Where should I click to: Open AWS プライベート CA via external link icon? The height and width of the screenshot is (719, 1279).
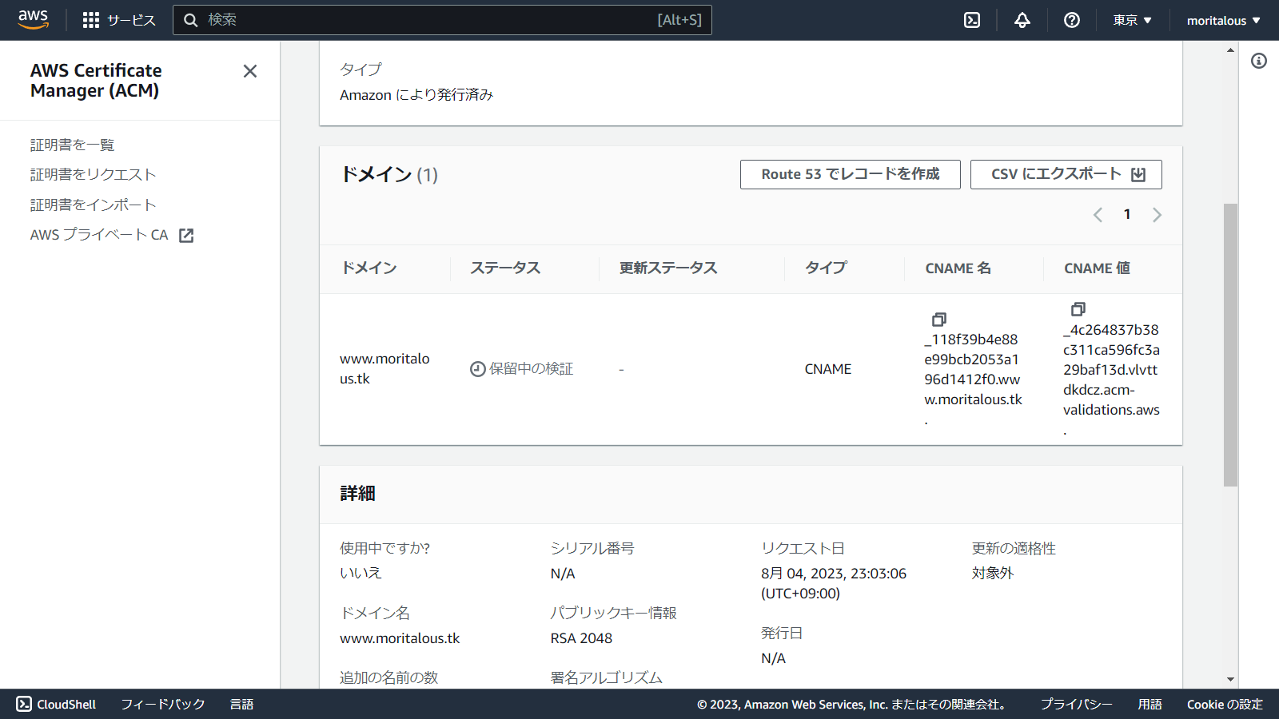[x=185, y=235]
